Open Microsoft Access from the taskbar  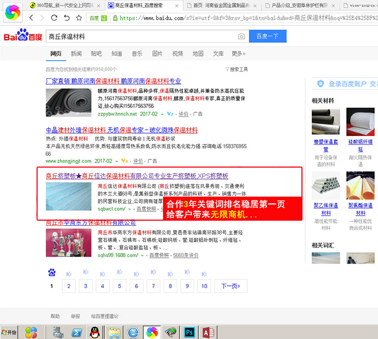[x=208, y=332]
